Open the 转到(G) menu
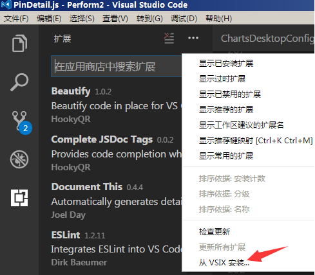The image size is (315, 275). pos(149,19)
